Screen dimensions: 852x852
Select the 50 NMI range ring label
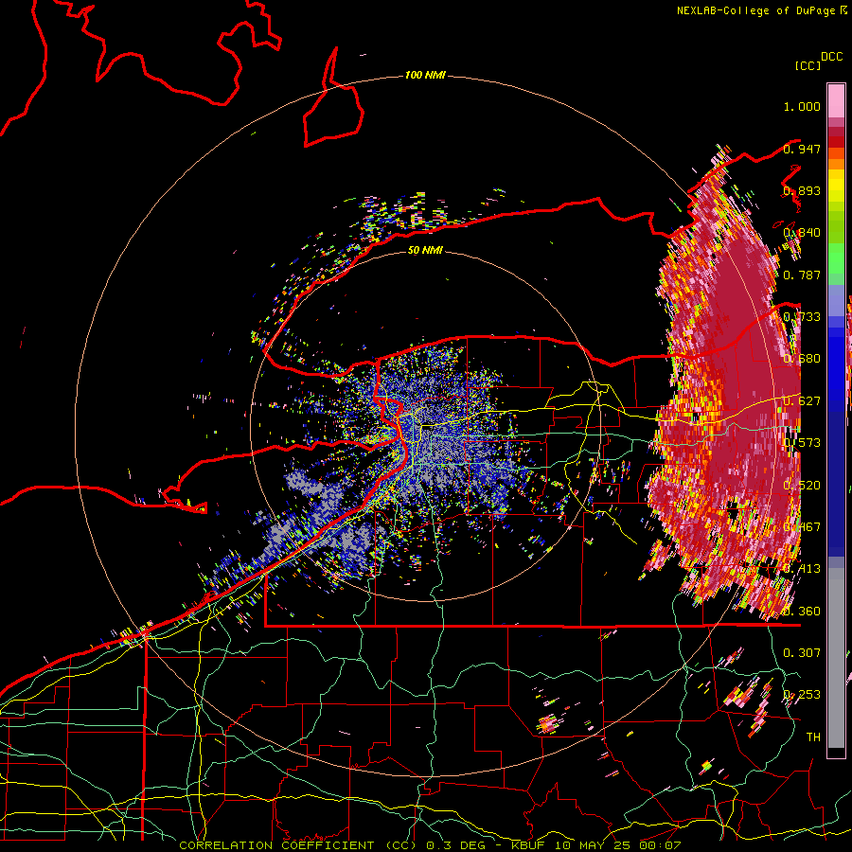pos(425,250)
